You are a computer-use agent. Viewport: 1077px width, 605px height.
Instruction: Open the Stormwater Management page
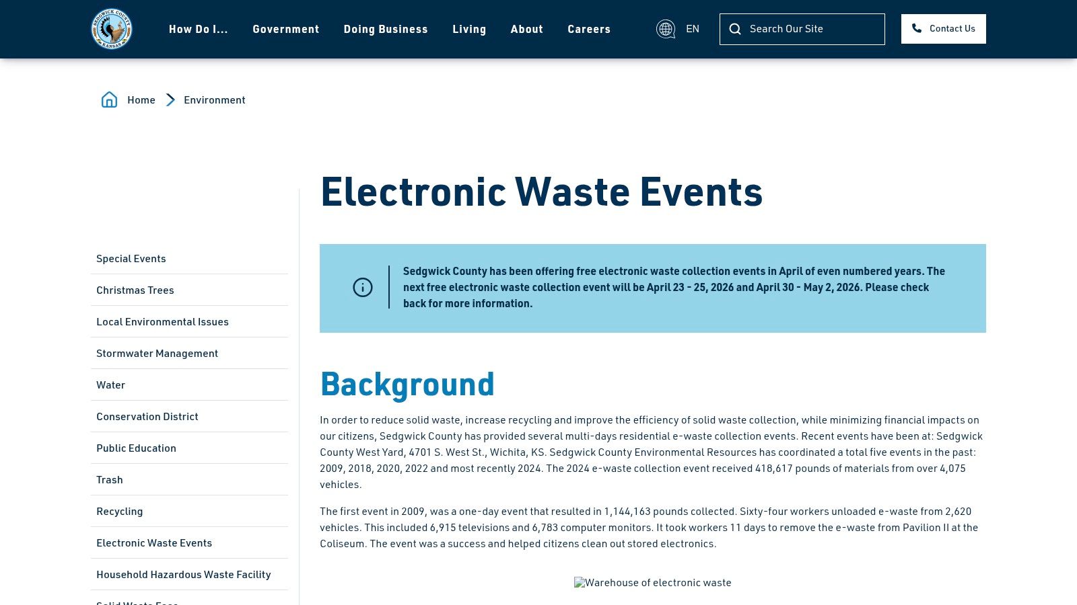(x=157, y=353)
